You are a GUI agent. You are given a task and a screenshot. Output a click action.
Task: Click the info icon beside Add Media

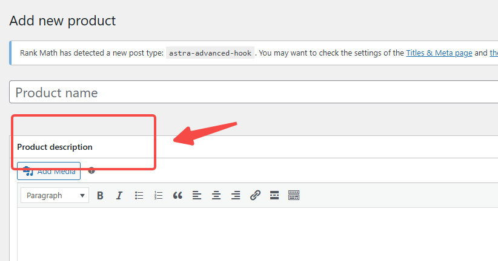91,170
